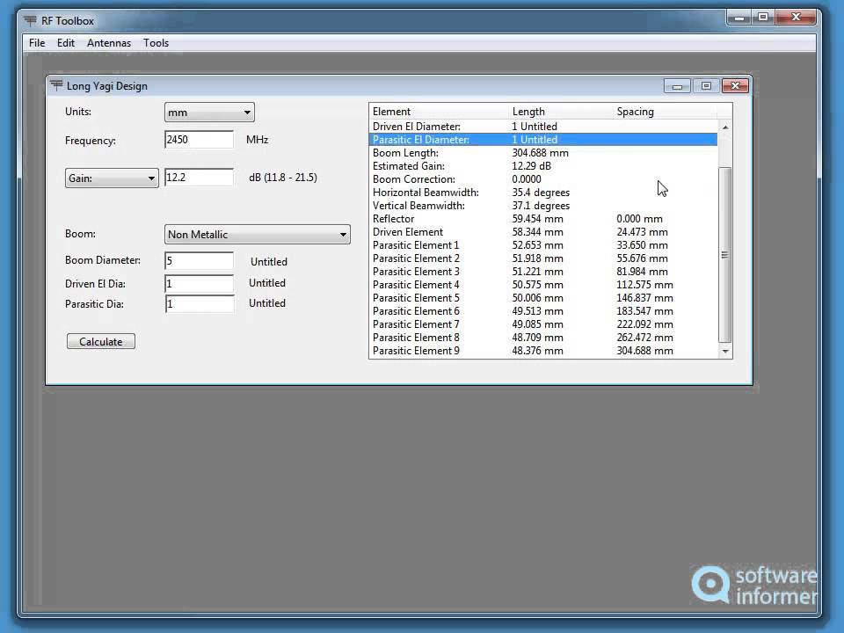Viewport: 844px width, 633px height.
Task: Open the File menu
Action: tap(37, 43)
